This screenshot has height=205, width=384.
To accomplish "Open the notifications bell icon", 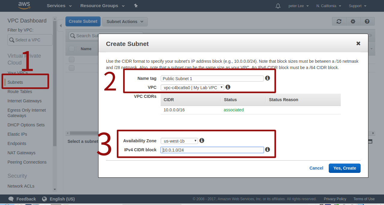I will pyautogui.click(x=278, y=6).
